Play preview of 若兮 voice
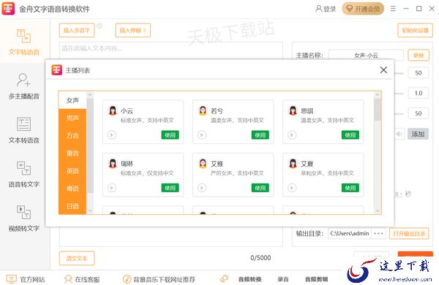Screen dimensions: 439x285 point(202,135)
